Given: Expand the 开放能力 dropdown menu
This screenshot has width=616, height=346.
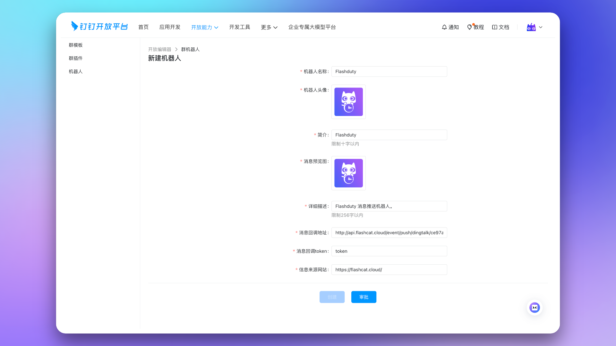Looking at the screenshot, I should [205, 27].
